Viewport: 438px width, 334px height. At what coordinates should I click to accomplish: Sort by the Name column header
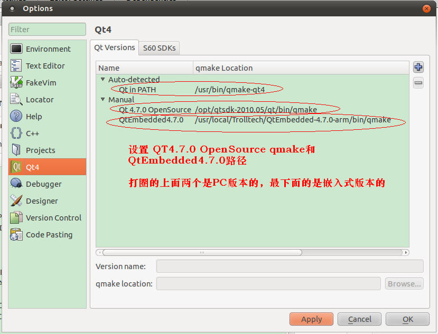coord(144,68)
